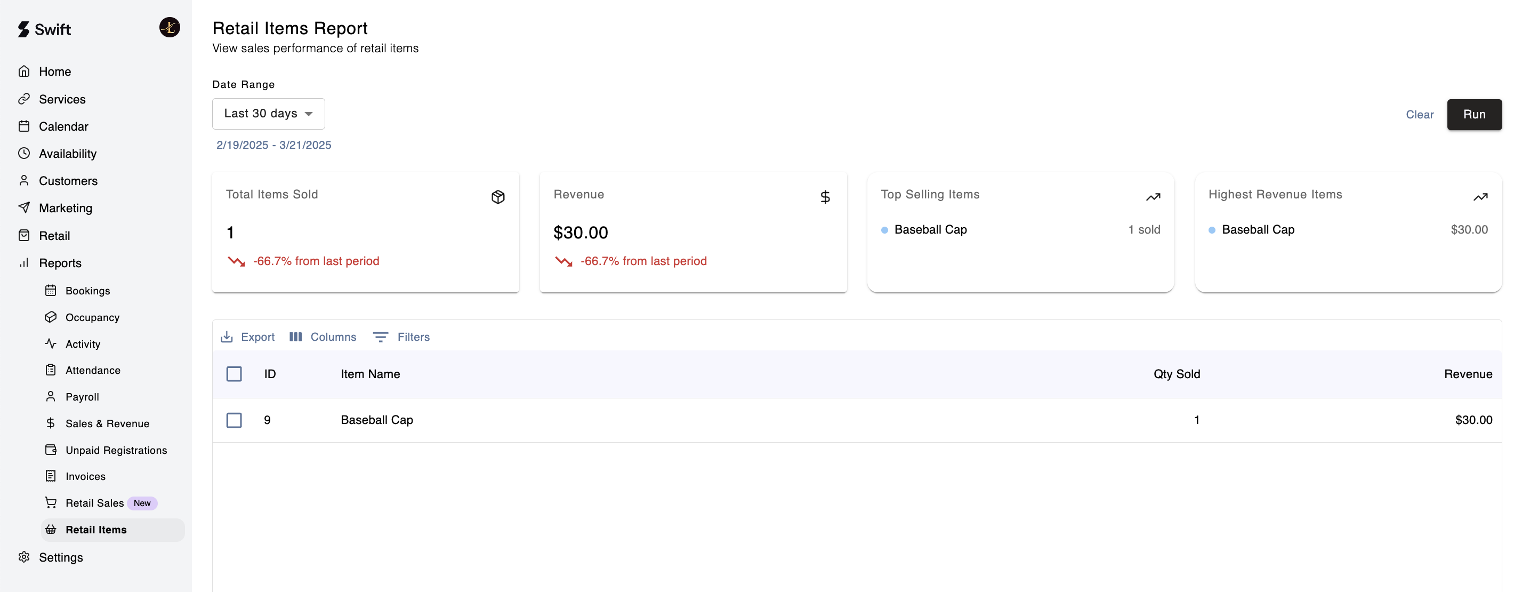Sort by the Qty Sold column header

click(1176, 374)
